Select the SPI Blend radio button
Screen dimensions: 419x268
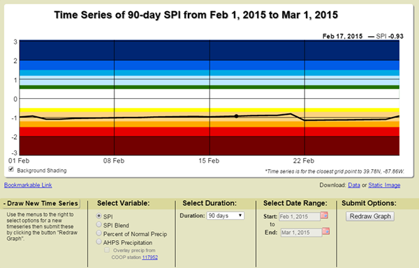(99, 225)
